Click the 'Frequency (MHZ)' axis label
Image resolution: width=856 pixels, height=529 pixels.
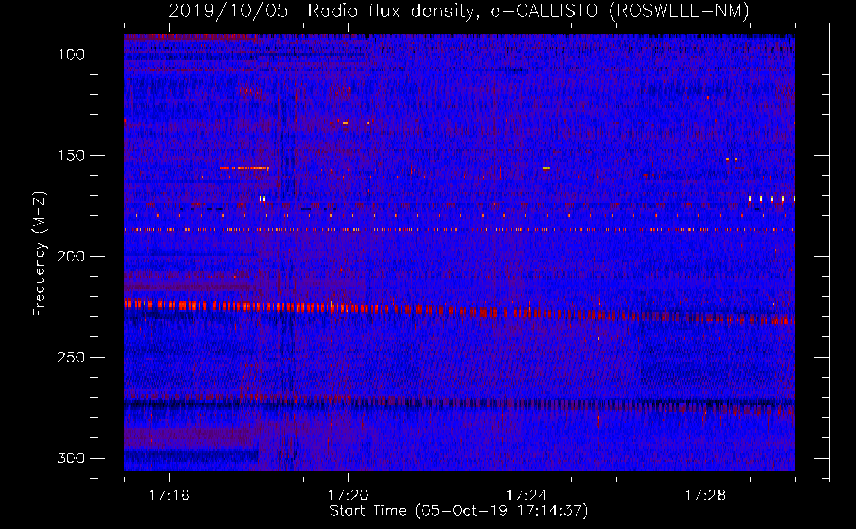(40, 253)
